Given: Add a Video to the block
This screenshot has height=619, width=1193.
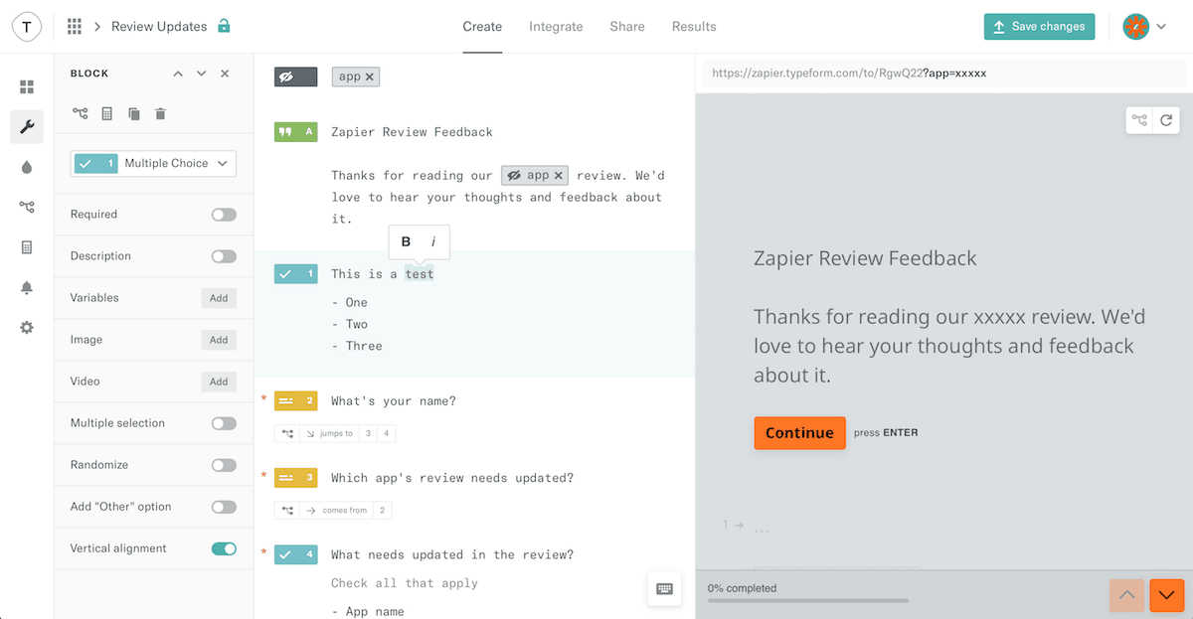Looking at the screenshot, I should (219, 382).
